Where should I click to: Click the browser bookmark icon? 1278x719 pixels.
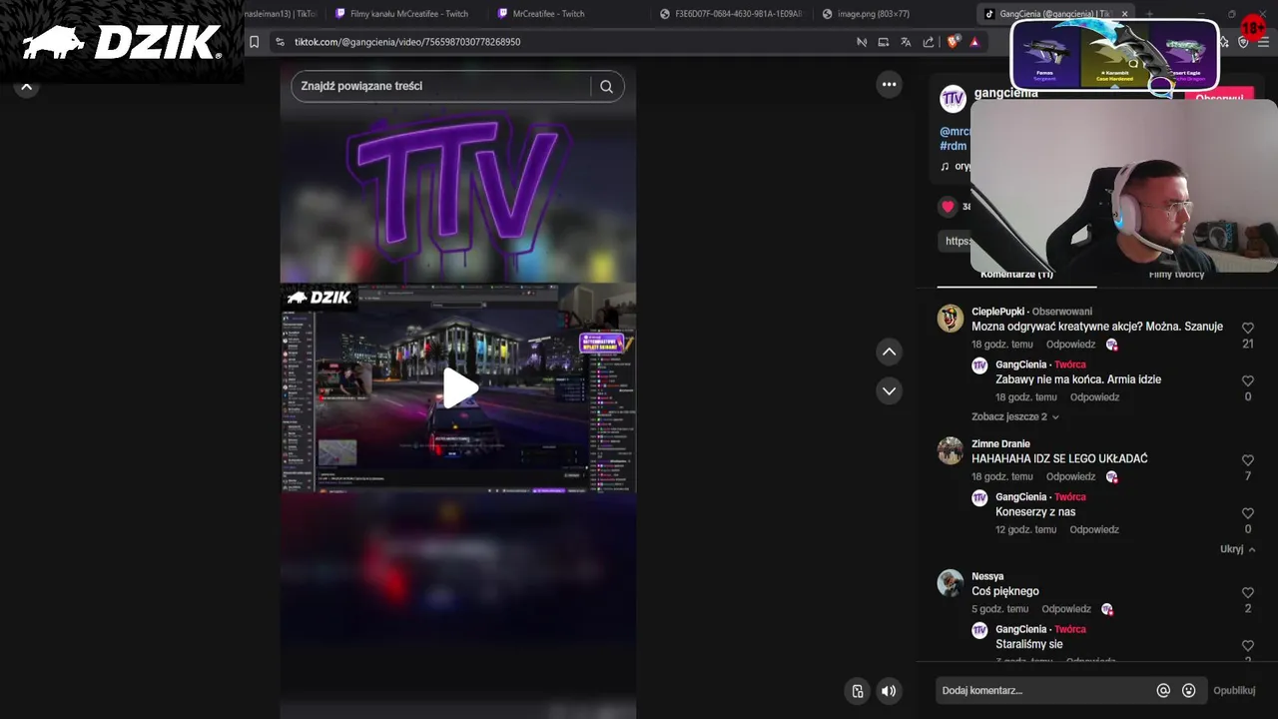pyautogui.click(x=254, y=42)
